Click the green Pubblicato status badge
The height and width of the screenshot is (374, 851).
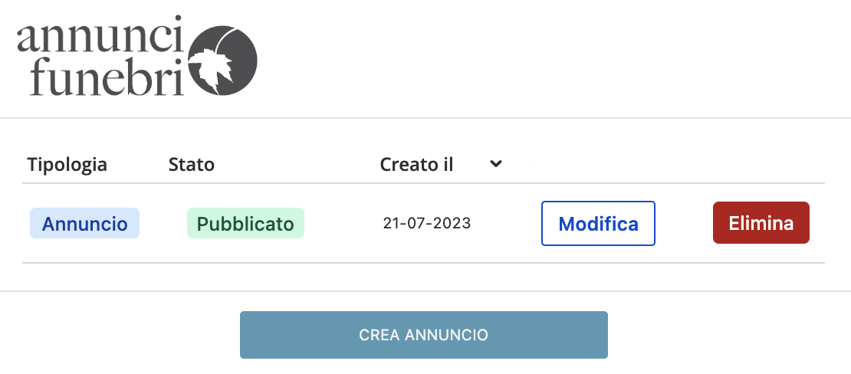pyautogui.click(x=245, y=223)
